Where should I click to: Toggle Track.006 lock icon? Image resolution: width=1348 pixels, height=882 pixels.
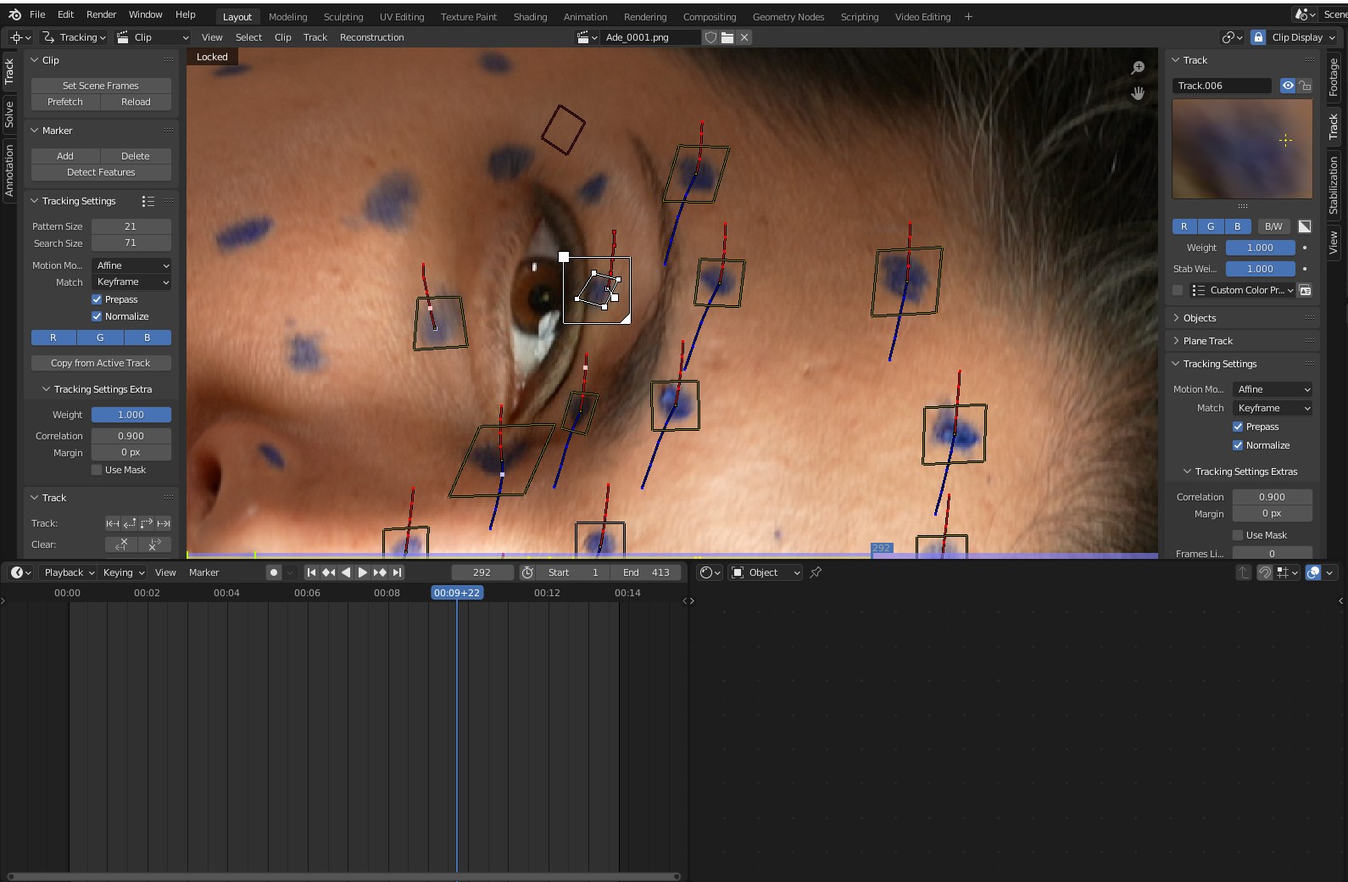coord(1305,86)
